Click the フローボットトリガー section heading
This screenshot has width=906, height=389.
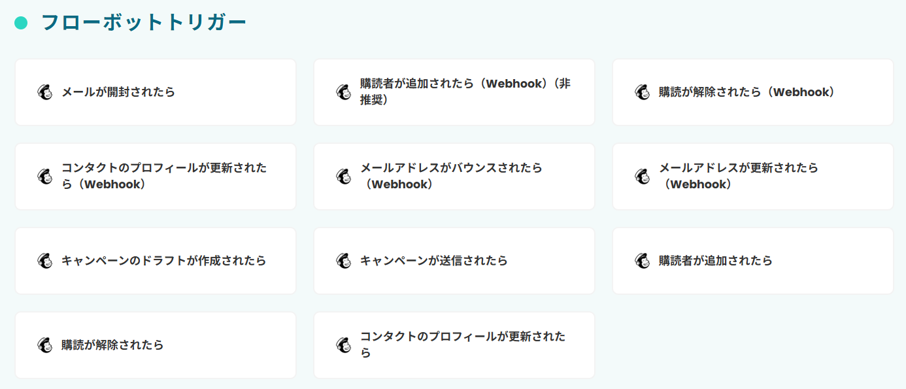tap(144, 22)
